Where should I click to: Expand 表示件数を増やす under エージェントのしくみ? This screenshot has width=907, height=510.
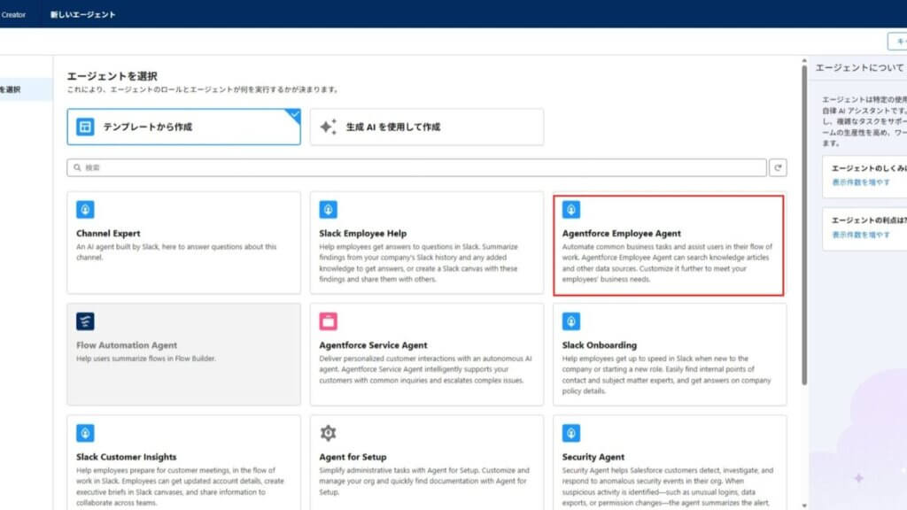[x=860, y=182]
